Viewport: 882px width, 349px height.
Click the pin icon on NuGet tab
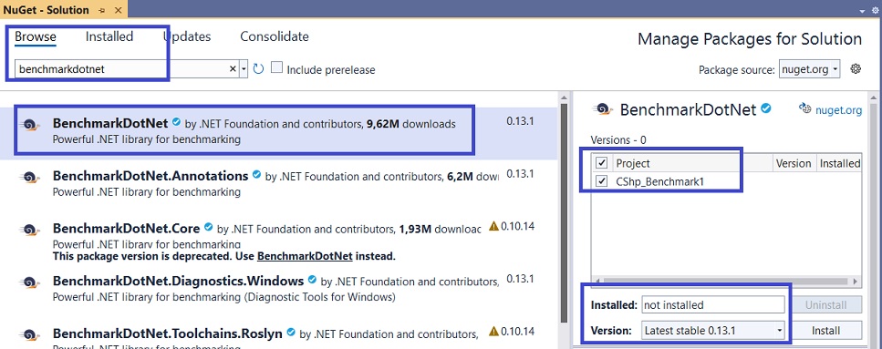(101, 10)
